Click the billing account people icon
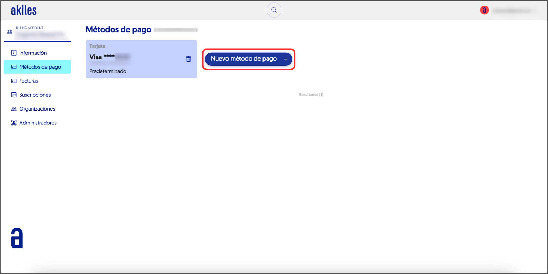Viewport: 548px width, 274px height. click(10, 32)
